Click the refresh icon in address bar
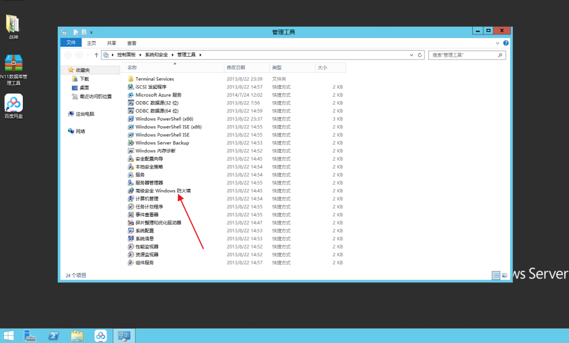569x343 pixels. pyautogui.click(x=420, y=55)
